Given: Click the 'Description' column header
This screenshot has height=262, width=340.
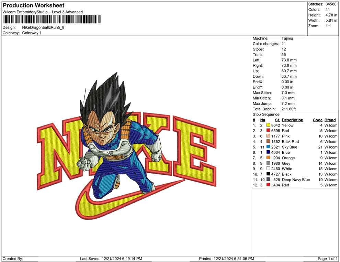Looking at the screenshot, I should [x=293, y=120].
